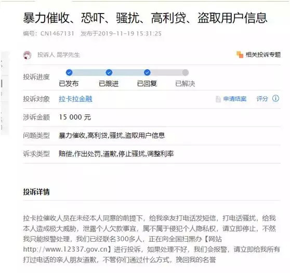Click the 15 000 元 amount value
The width and height of the screenshot is (290, 273).
click(x=75, y=117)
